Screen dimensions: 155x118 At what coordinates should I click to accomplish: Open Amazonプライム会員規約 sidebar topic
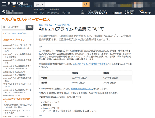14,75
